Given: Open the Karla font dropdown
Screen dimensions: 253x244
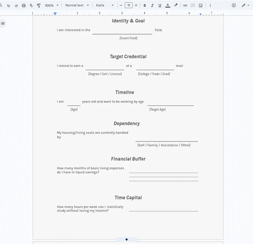Looking at the screenshot, I should point(105,5).
